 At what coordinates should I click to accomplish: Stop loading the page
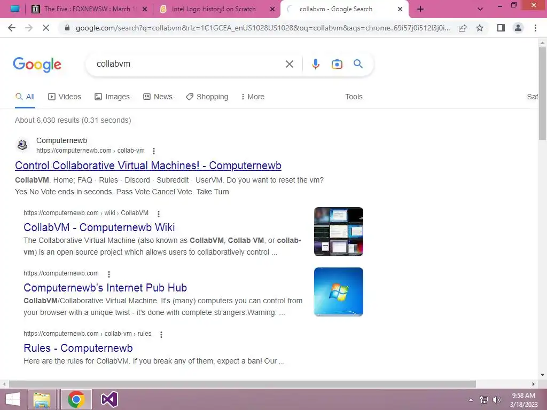point(46,28)
